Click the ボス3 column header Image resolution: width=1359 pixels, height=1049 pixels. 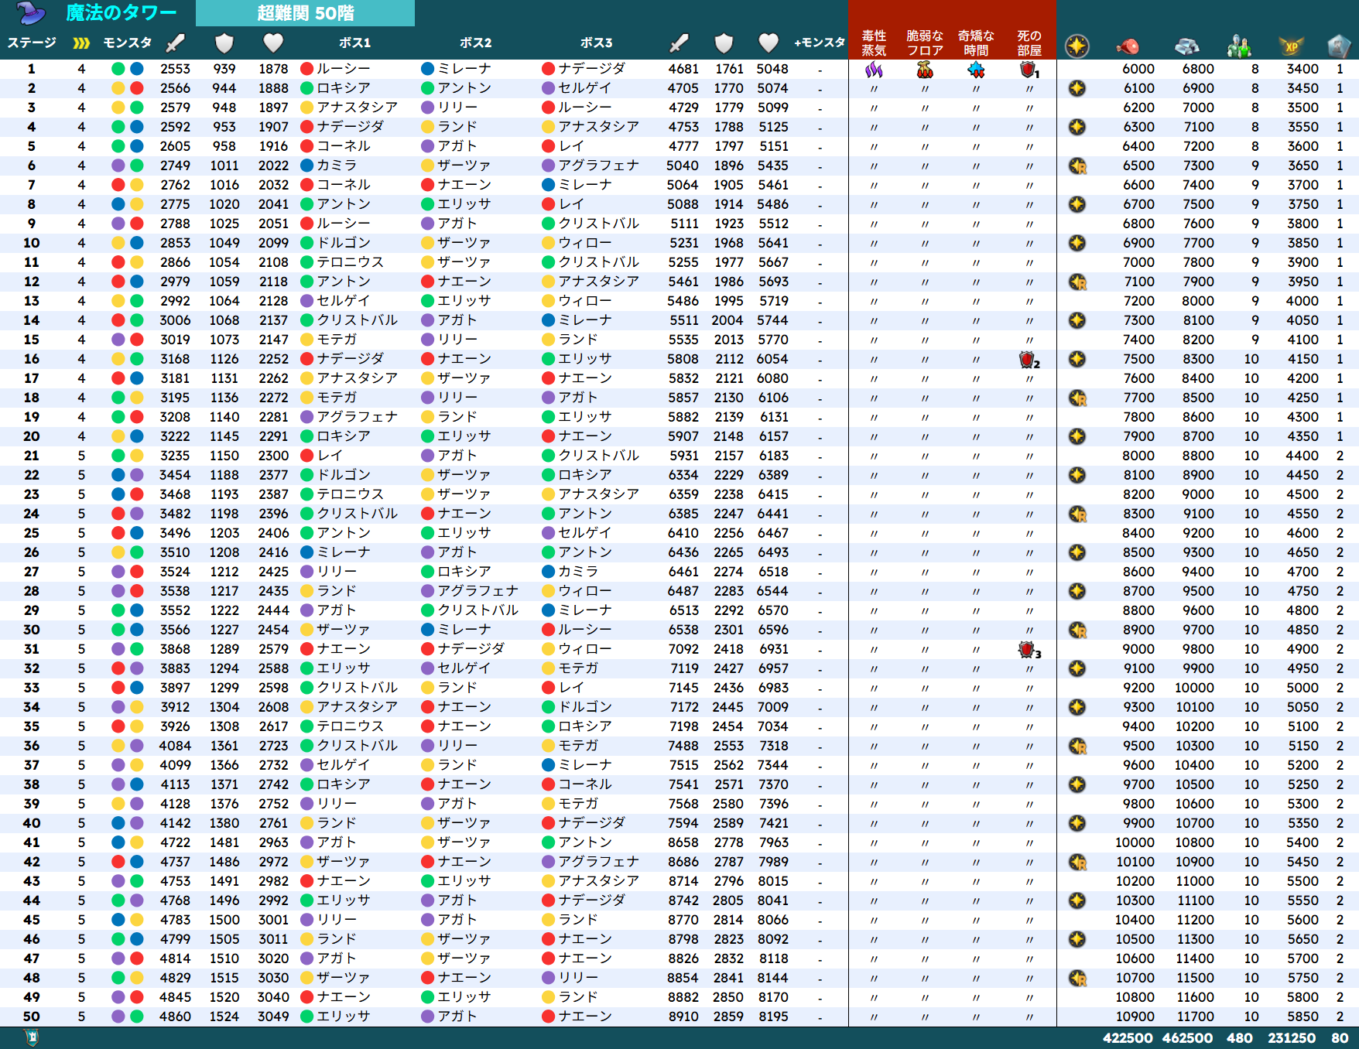click(x=597, y=43)
